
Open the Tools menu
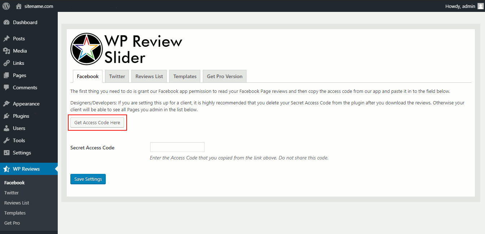pyautogui.click(x=29, y=140)
